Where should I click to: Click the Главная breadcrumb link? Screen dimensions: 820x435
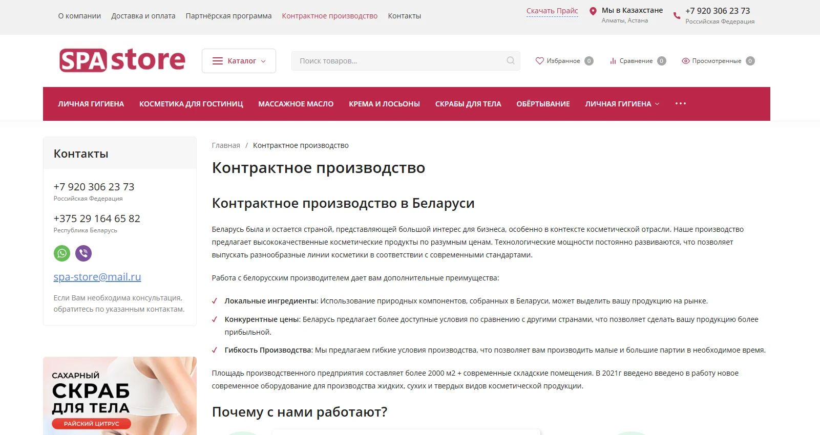226,145
